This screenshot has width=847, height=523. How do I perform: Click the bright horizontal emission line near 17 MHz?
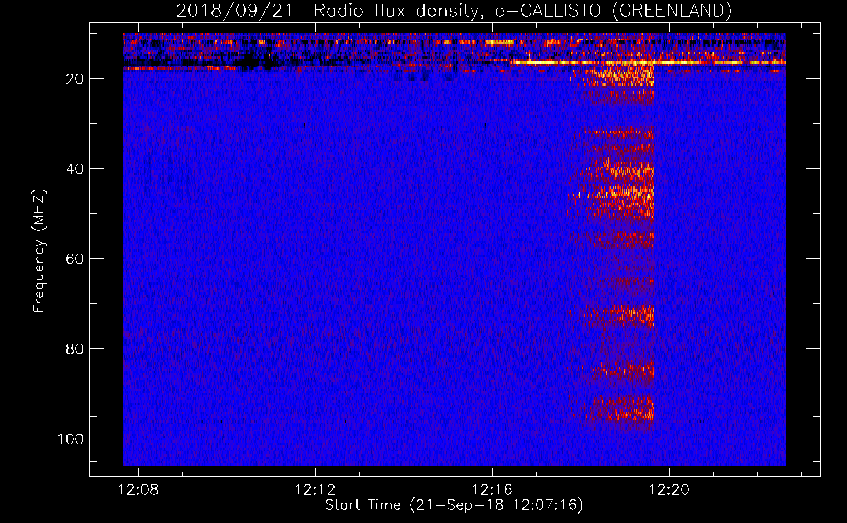(x=648, y=62)
